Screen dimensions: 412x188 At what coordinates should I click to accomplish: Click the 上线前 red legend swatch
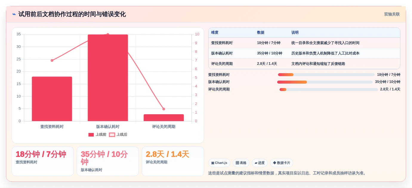coord(91,135)
